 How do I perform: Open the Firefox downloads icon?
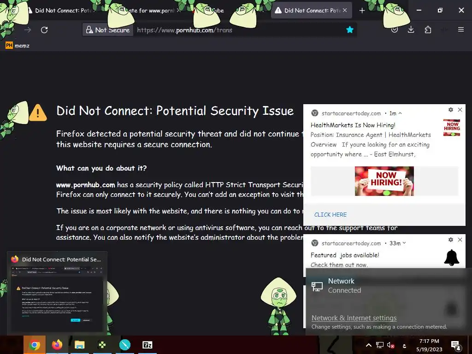coord(411,29)
